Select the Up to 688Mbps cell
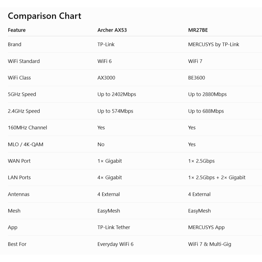 206,111
